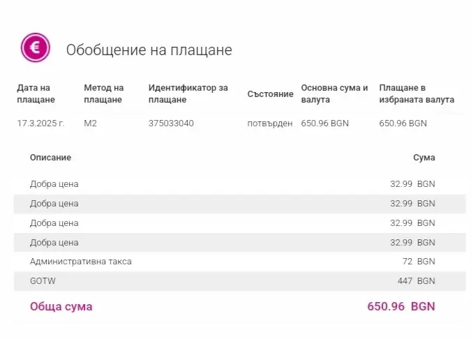This screenshot has width=473, height=339.
Task: Click the потвърден status value
Action: (x=269, y=123)
